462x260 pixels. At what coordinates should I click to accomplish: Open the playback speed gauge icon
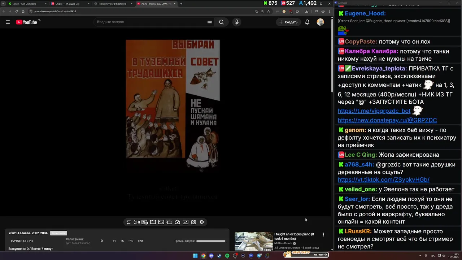click(177, 222)
